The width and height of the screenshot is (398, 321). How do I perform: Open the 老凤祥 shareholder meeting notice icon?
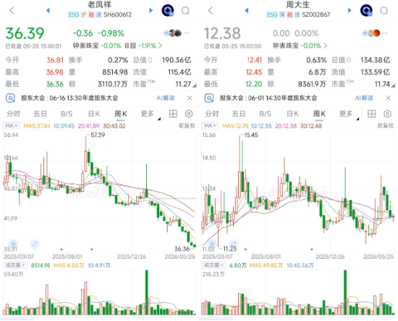(x=10, y=98)
